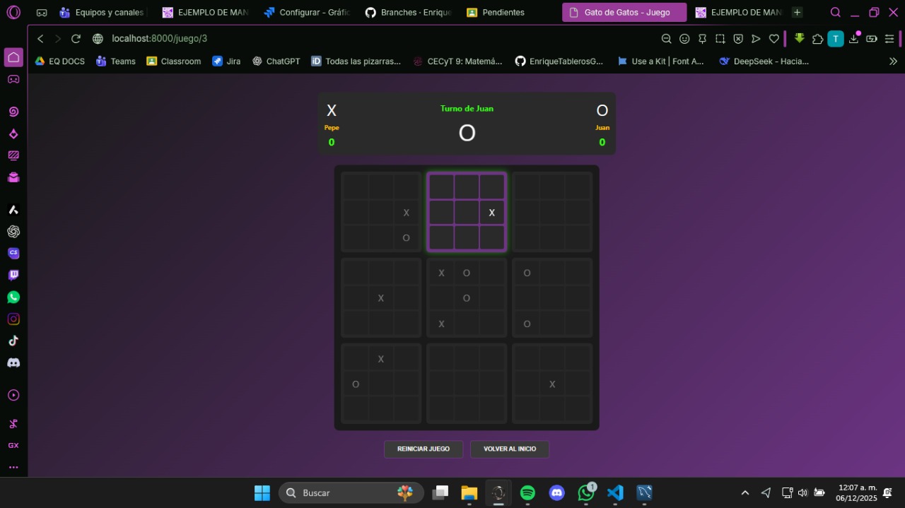905x508 pixels.
Task: Switch to the Pendientes tab
Action: point(496,13)
